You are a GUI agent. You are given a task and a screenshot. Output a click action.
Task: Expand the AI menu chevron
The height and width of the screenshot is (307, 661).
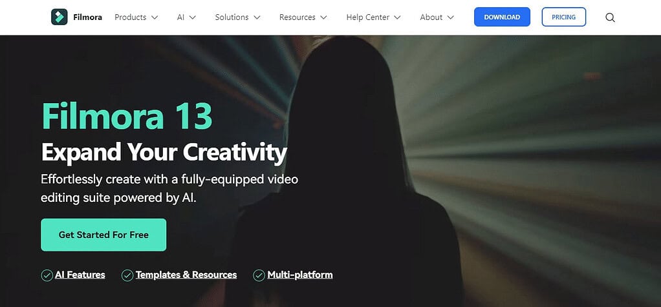point(192,17)
